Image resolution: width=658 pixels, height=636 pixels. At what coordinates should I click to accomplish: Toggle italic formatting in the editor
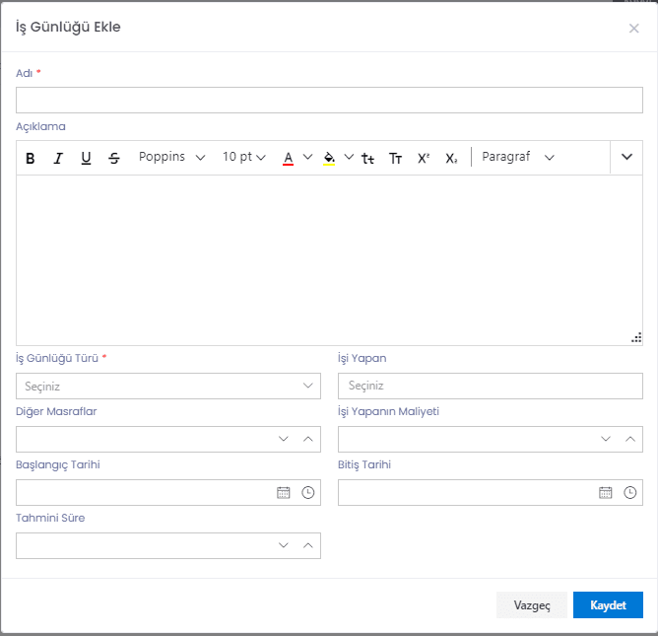click(58, 158)
